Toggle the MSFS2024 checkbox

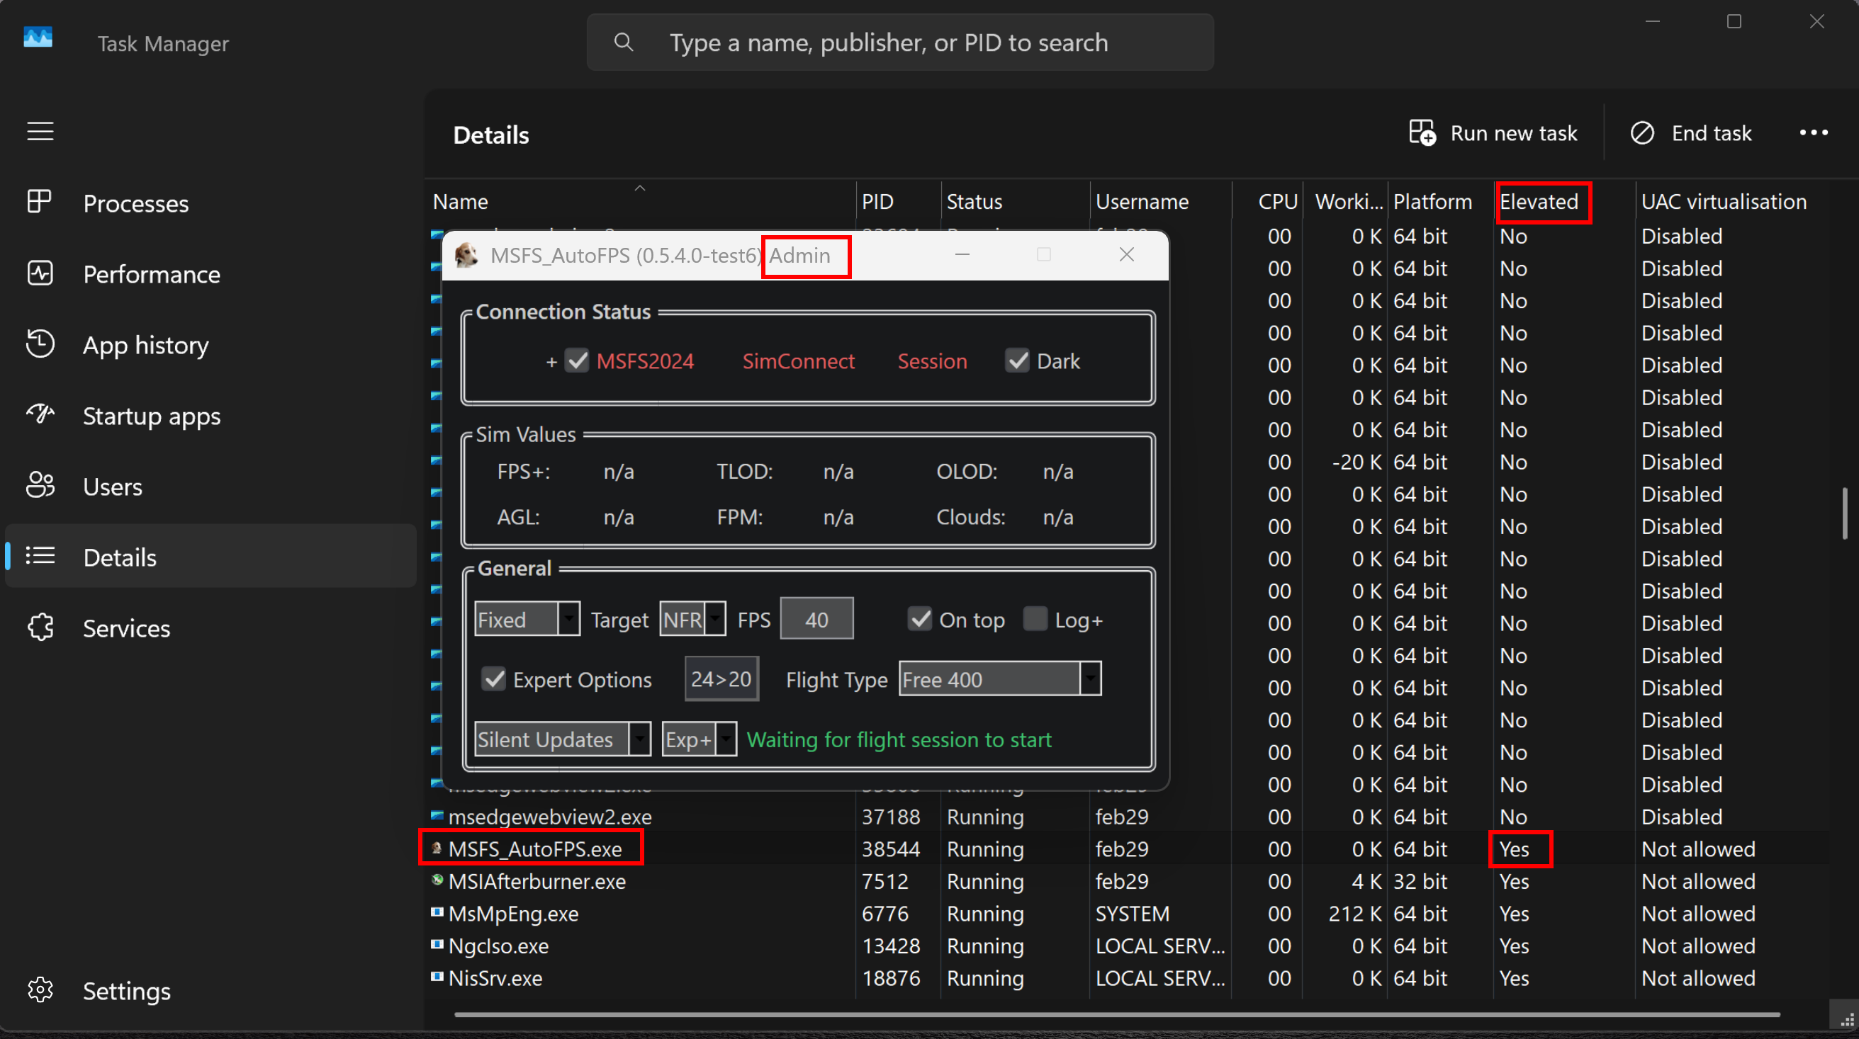click(x=577, y=360)
